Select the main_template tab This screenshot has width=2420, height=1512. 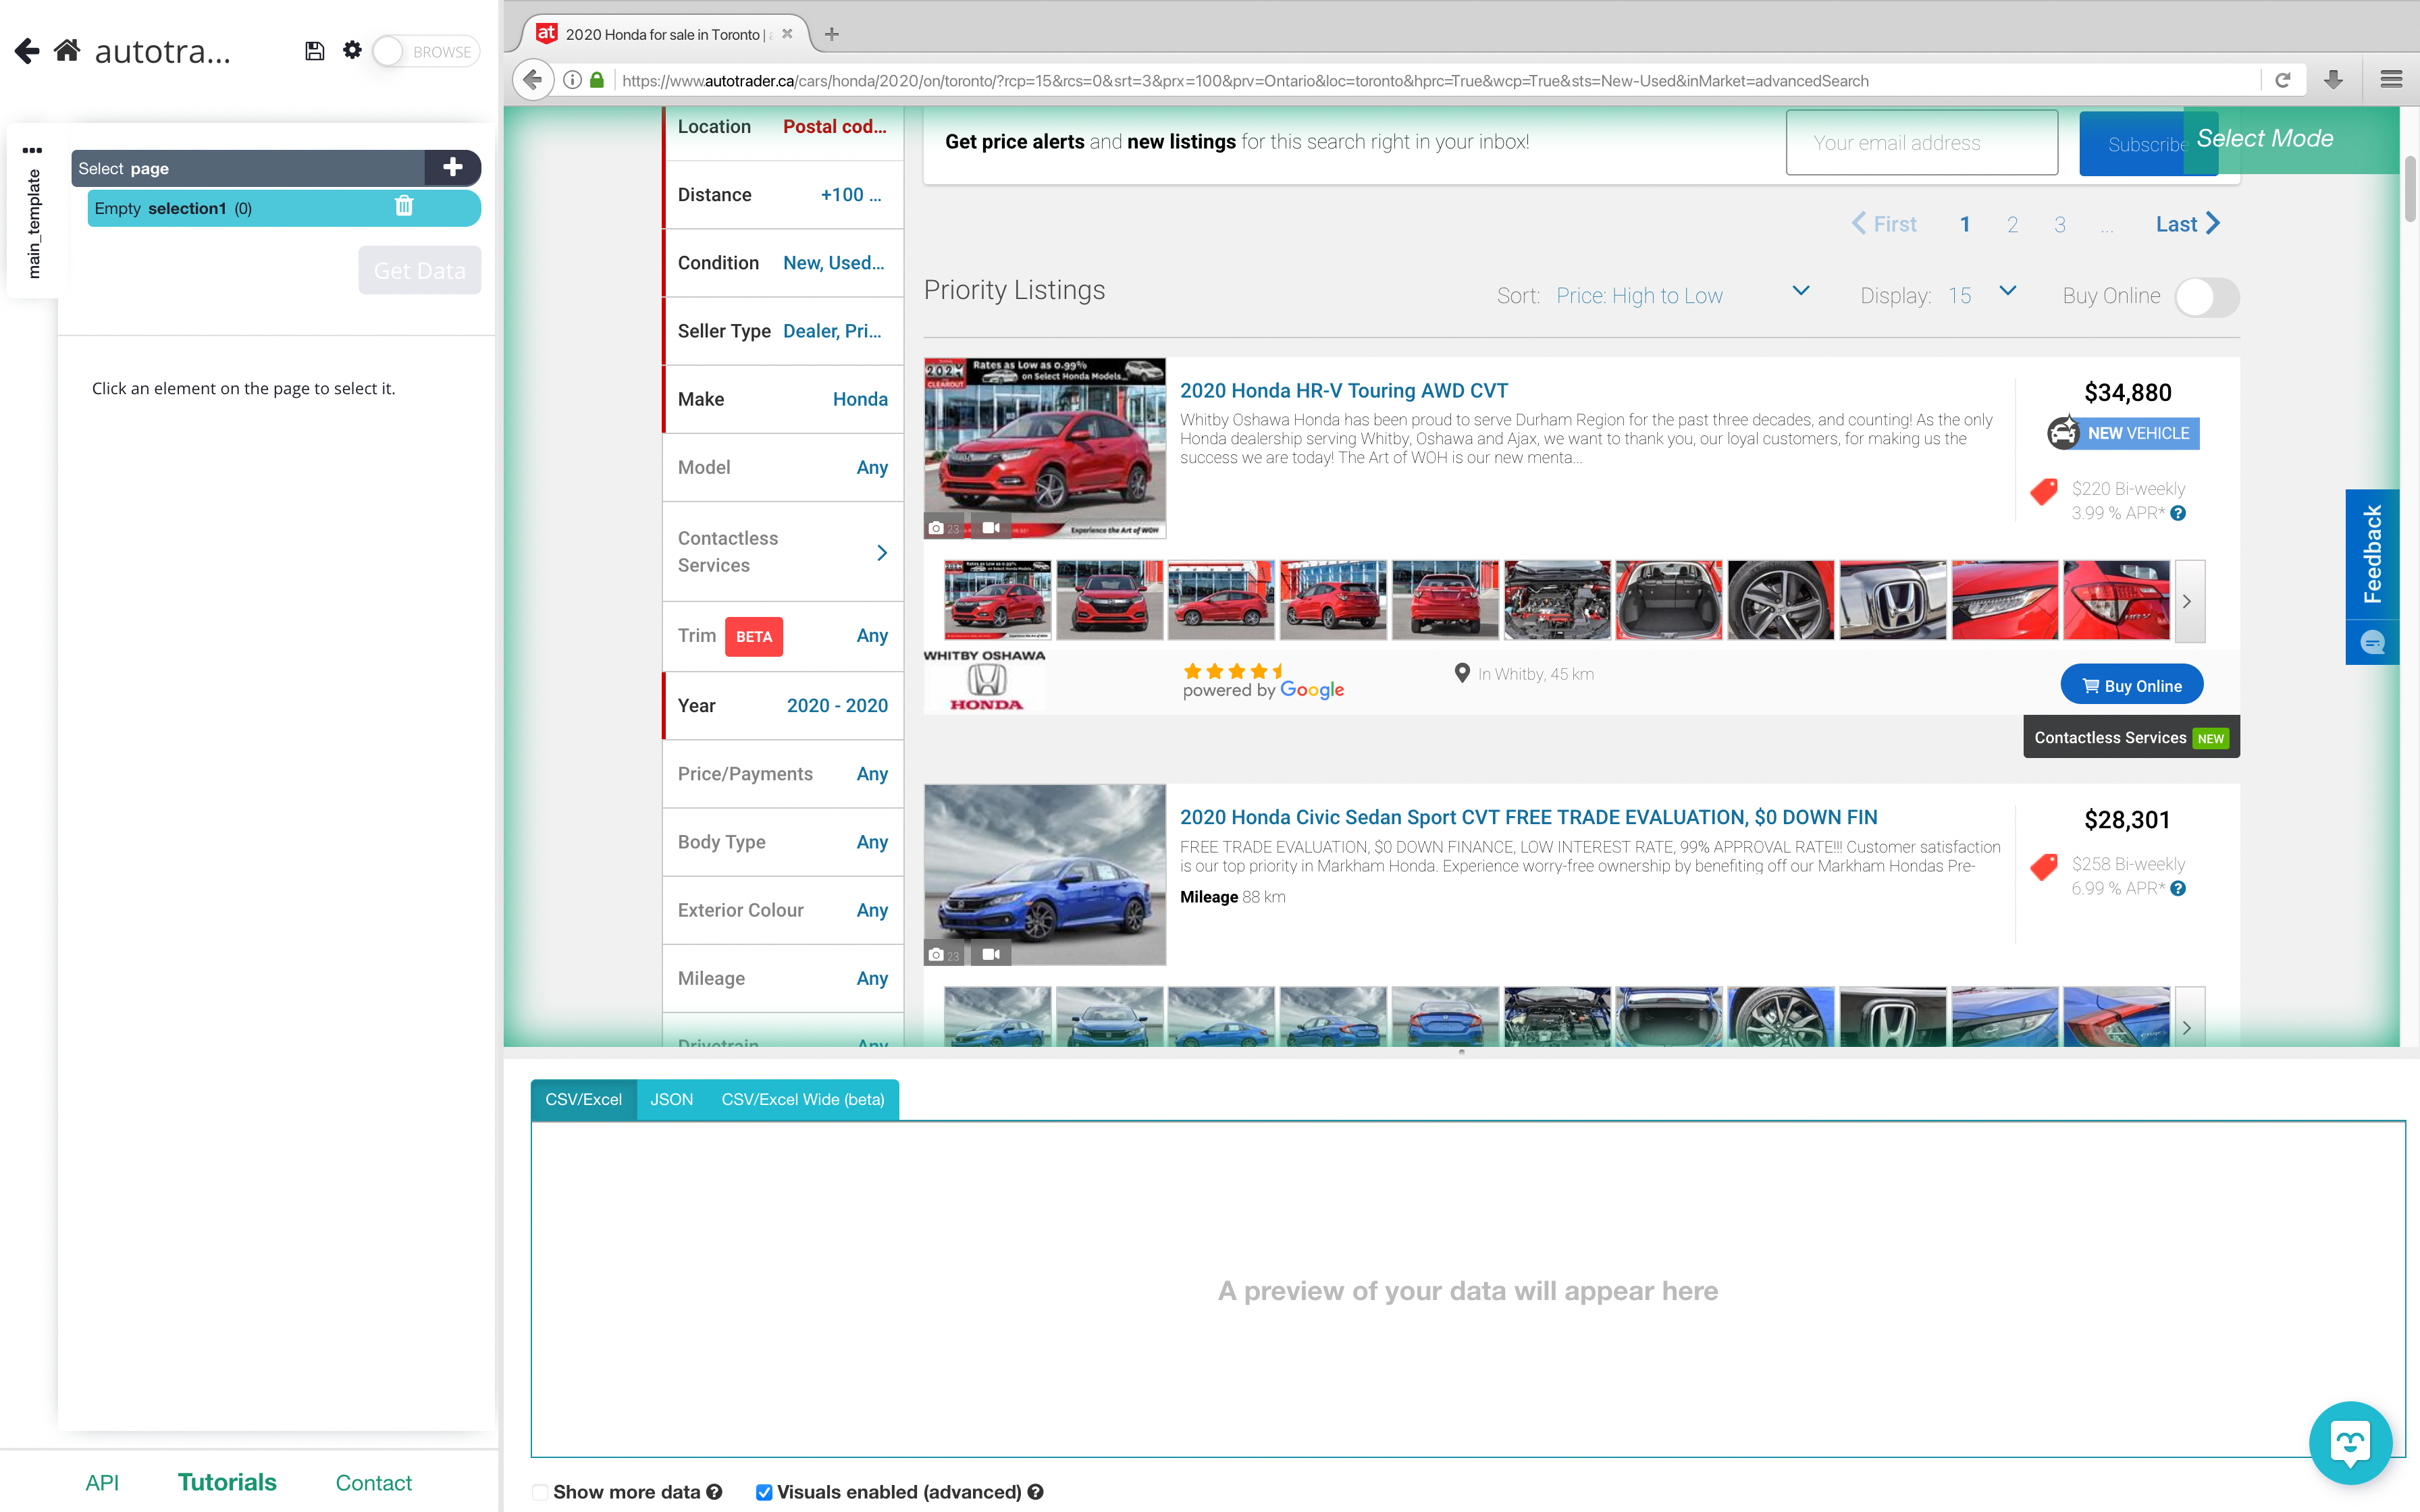pos(34,224)
